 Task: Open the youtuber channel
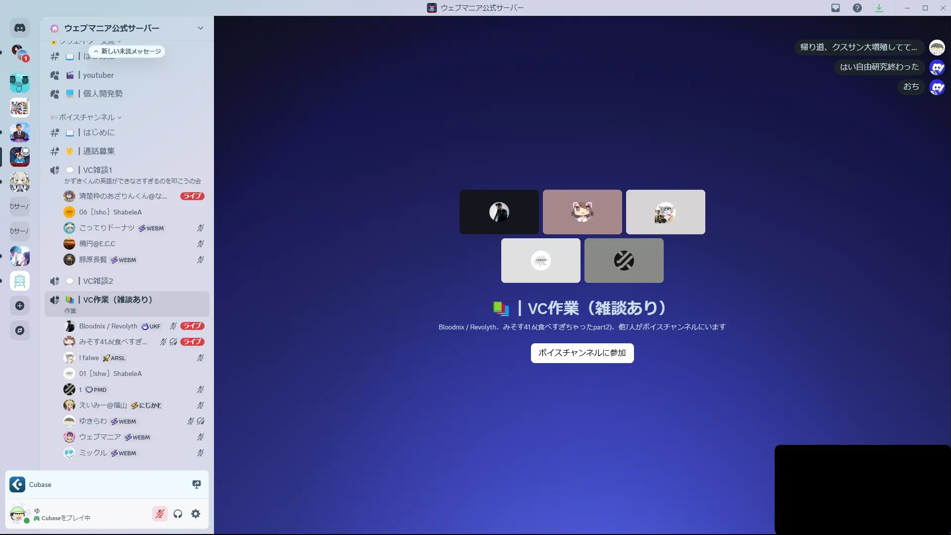98,75
